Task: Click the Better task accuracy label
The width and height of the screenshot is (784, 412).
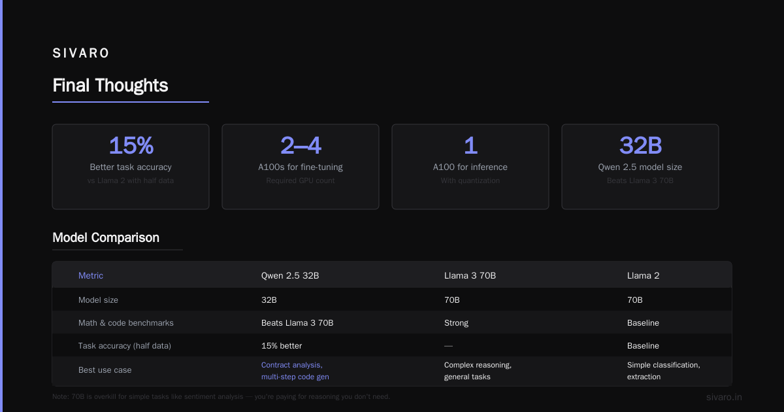Action: pyautogui.click(x=131, y=167)
